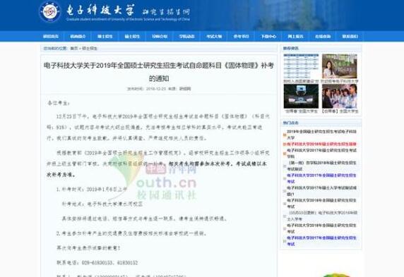404x277 pixels.
Task: Open the 博士招生 navigation item
Action: point(105,37)
